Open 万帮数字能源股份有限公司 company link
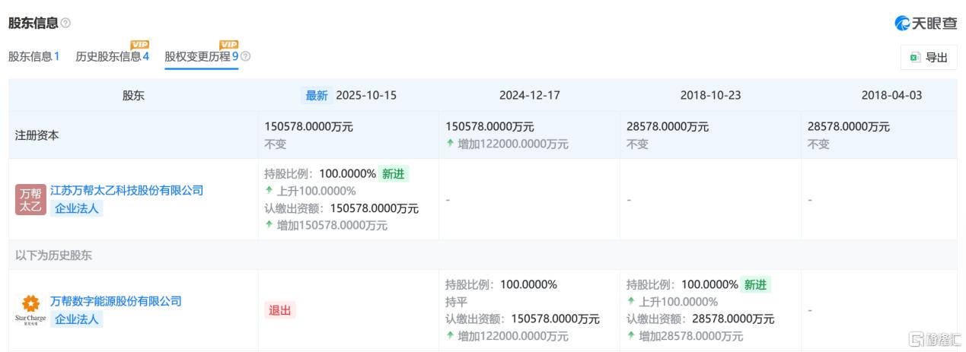Viewport: 966px width, 352px height. click(x=116, y=301)
